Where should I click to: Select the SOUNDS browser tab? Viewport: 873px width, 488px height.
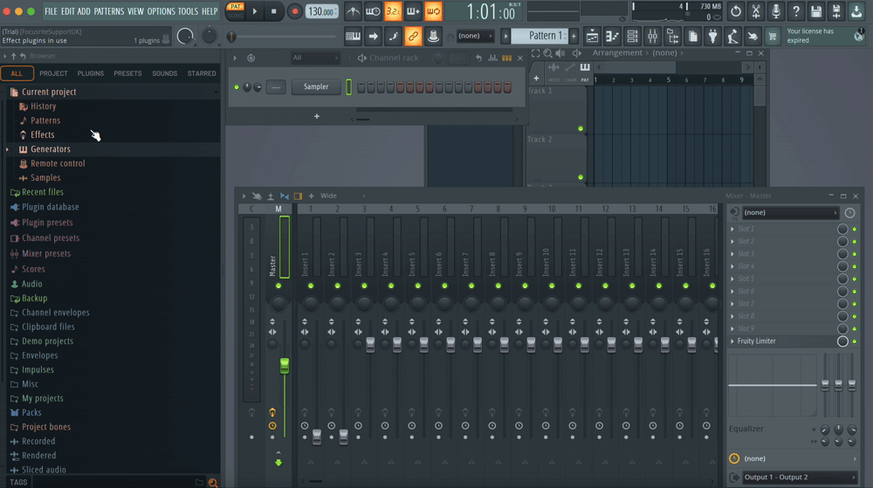click(x=164, y=73)
